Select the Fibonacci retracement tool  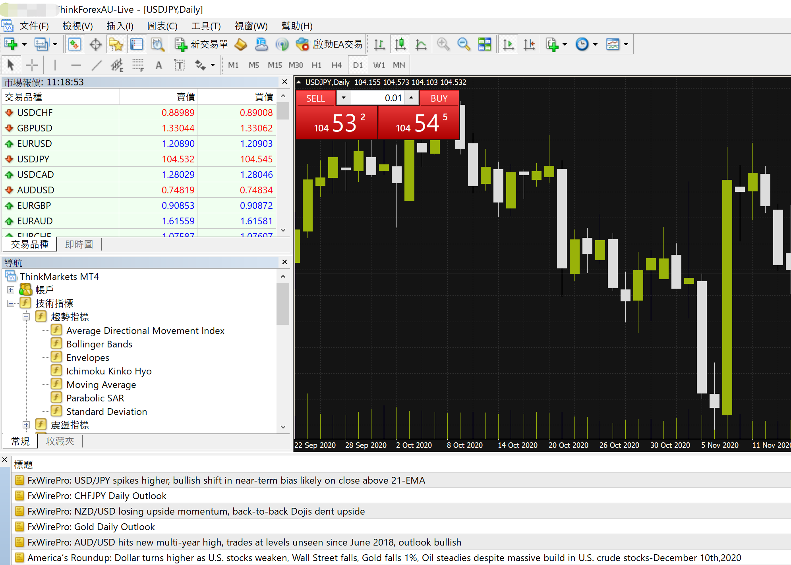coord(138,65)
